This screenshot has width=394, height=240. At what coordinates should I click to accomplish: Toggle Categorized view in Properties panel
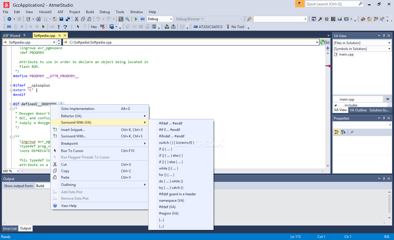pos(337,132)
